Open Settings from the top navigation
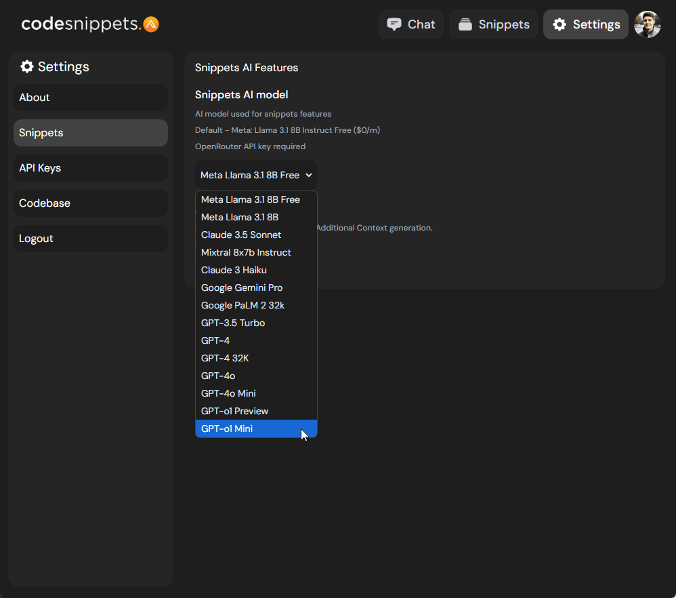 (x=586, y=24)
